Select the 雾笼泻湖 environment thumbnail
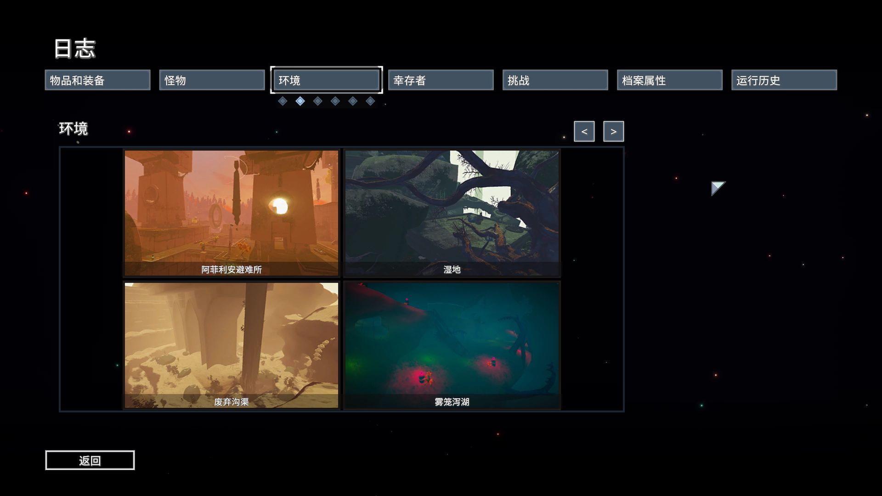Screen dimensions: 882x496 click(452, 345)
